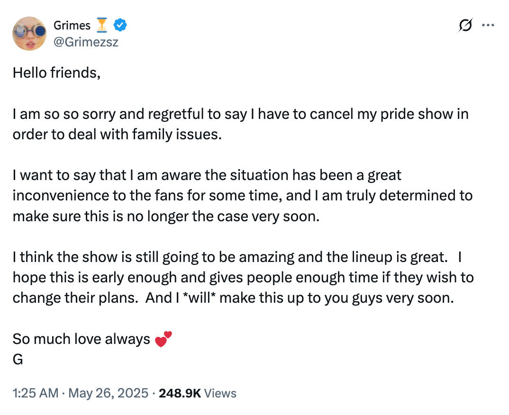
Task: Open Grok explanation for this post
Action: 465,25
